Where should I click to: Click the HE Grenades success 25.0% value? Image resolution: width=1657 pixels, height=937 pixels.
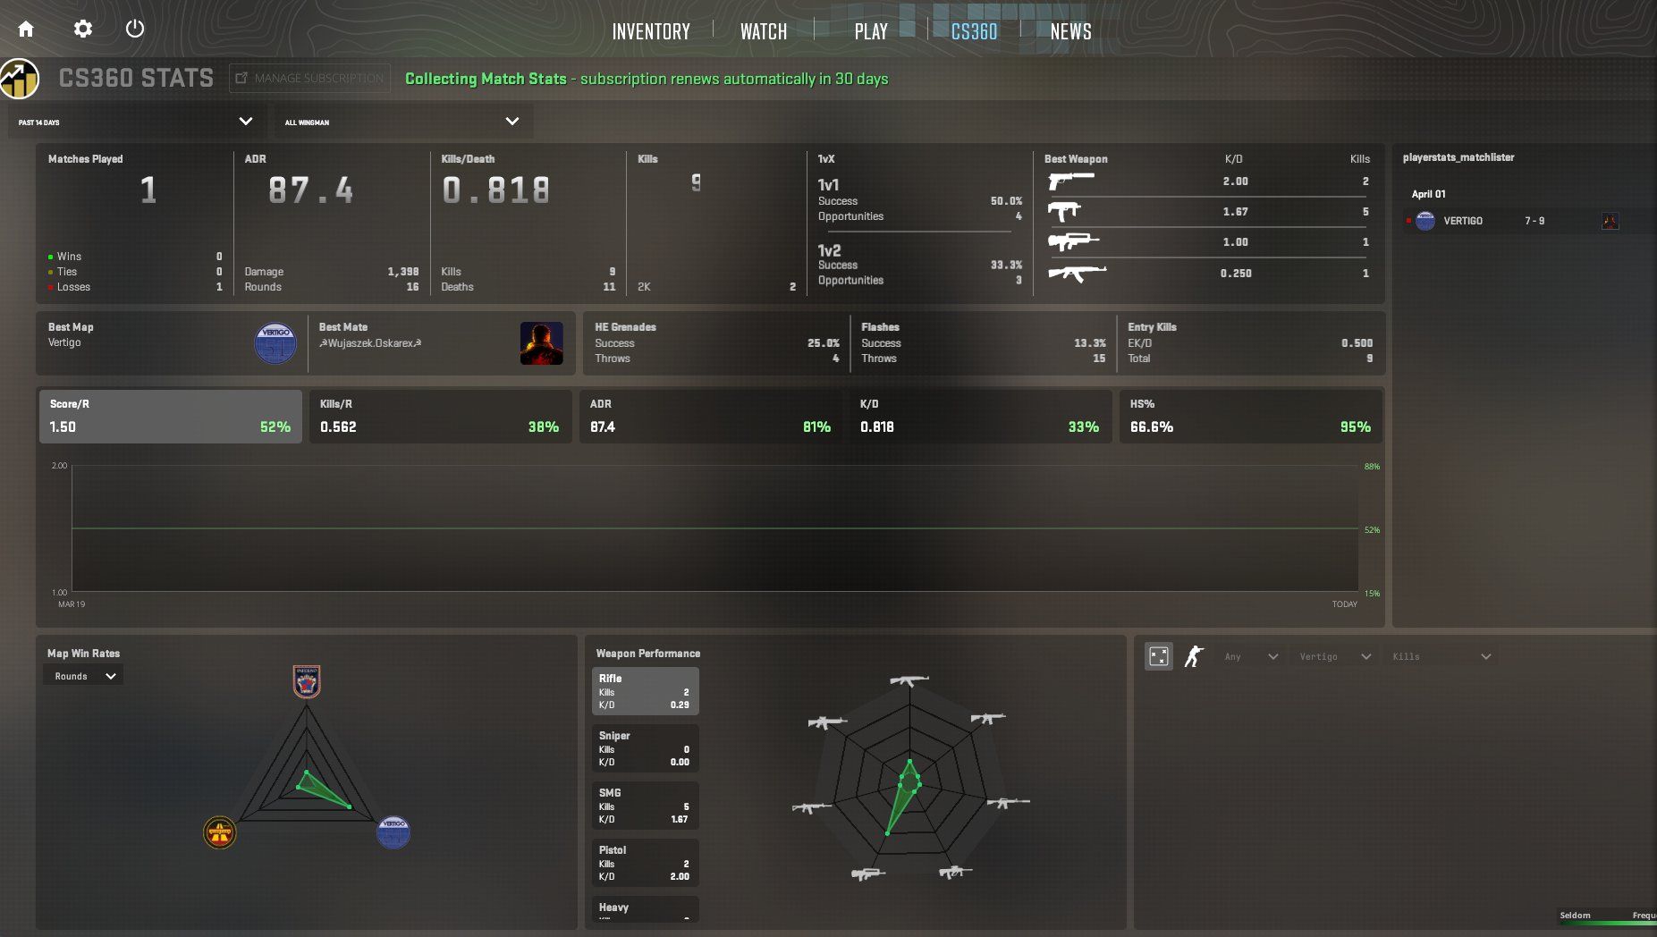[824, 343]
